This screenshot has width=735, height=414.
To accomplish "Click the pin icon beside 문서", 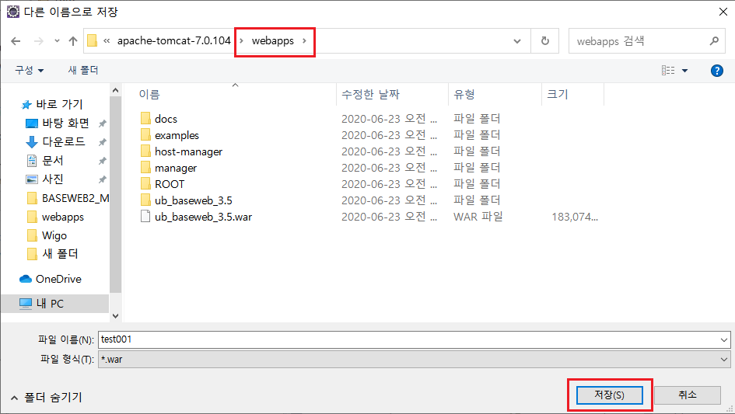I will click(102, 161).
